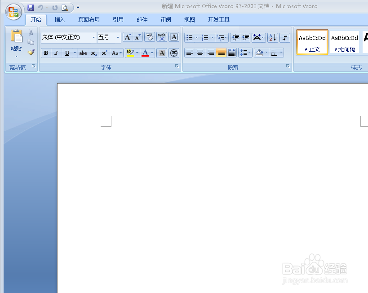Open the Change Case Aa menu

coord(117,53)
